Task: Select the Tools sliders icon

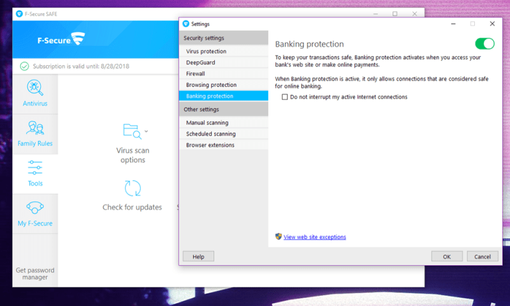Action: (x=35, y=168)
